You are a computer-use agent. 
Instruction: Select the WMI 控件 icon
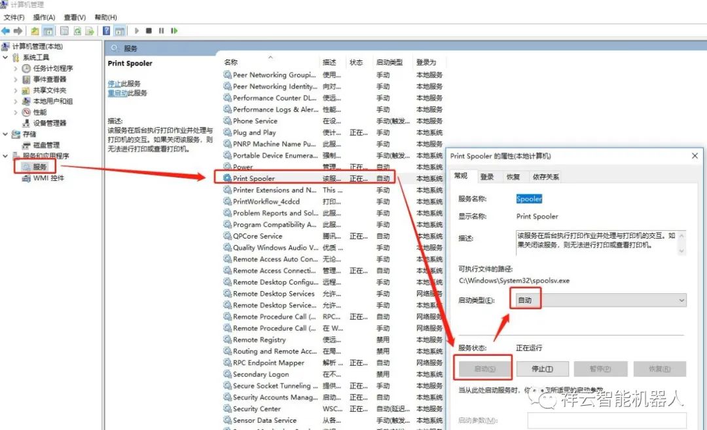[26, 178]
